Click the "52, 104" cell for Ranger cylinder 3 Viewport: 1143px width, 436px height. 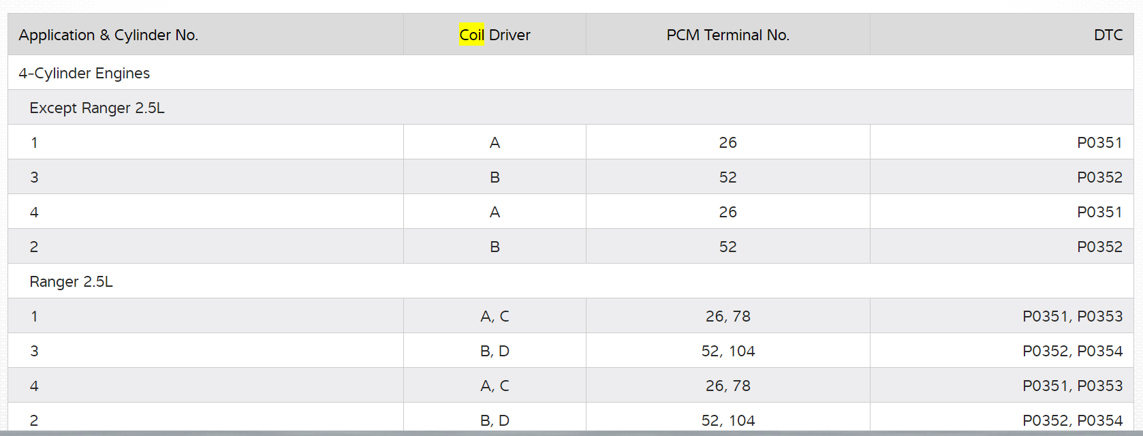click(x=727, y=351)
